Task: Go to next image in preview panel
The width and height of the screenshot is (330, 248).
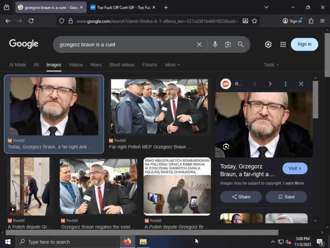Action: pos(270,84)
